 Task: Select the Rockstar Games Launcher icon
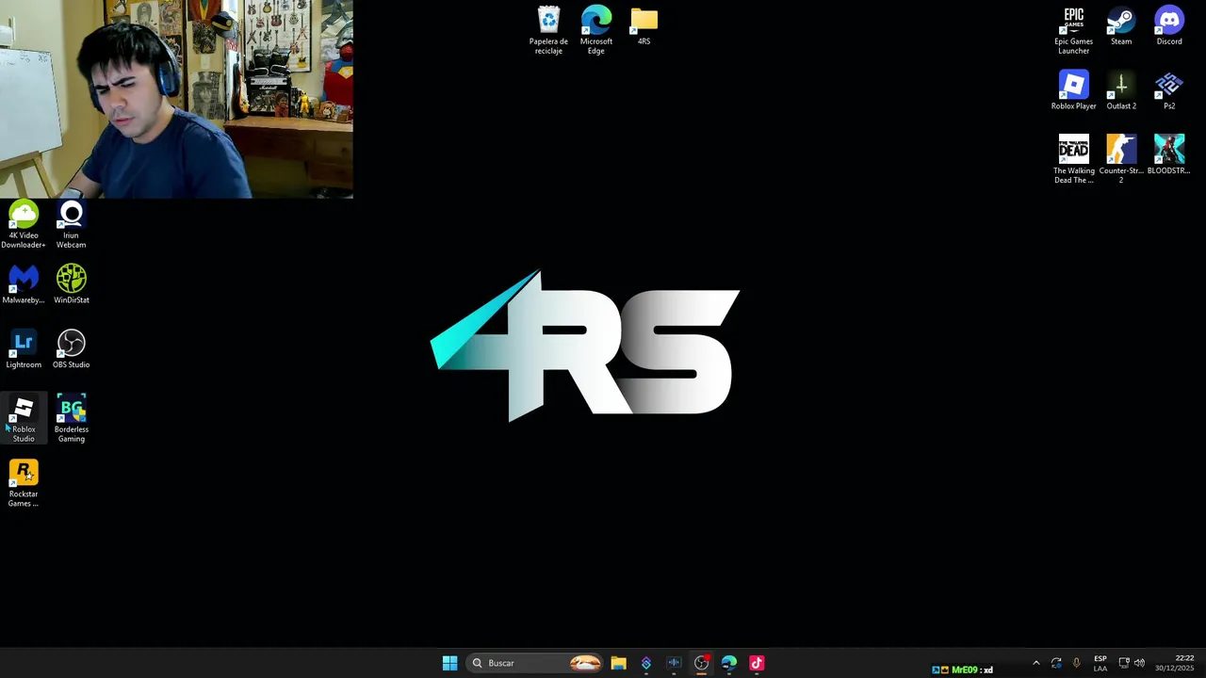pyautogui.click(x=24, y=483)
